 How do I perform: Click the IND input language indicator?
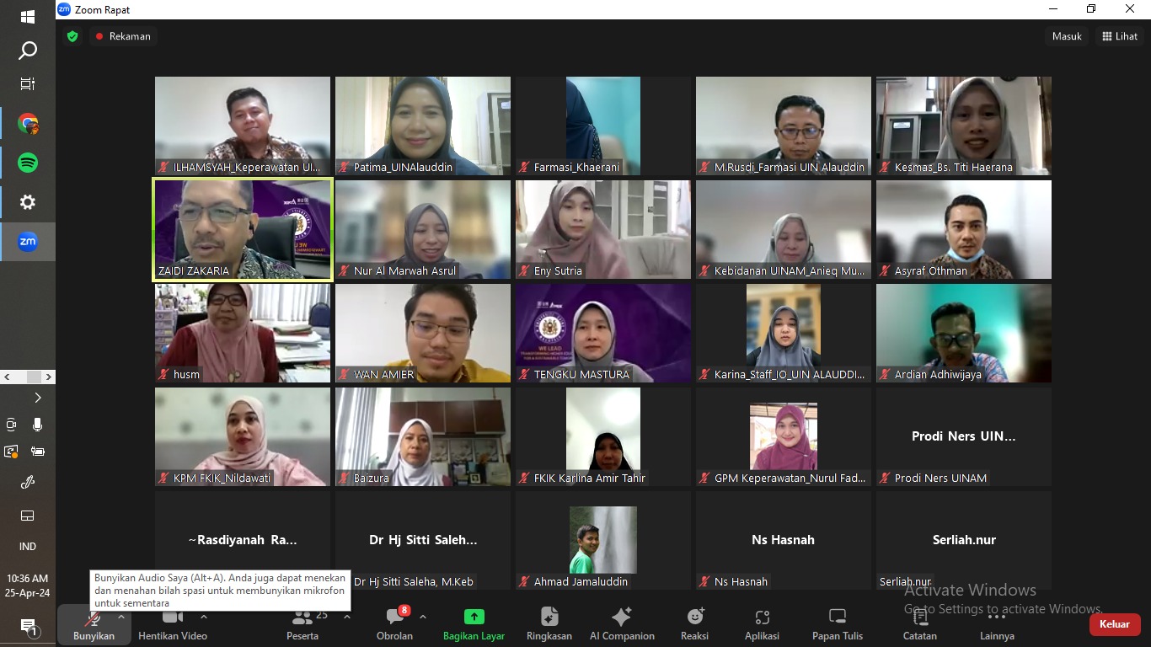(x=28, y=547)
